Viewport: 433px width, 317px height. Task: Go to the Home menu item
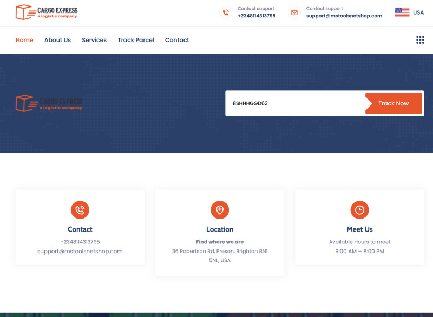[x=24, y=40]
